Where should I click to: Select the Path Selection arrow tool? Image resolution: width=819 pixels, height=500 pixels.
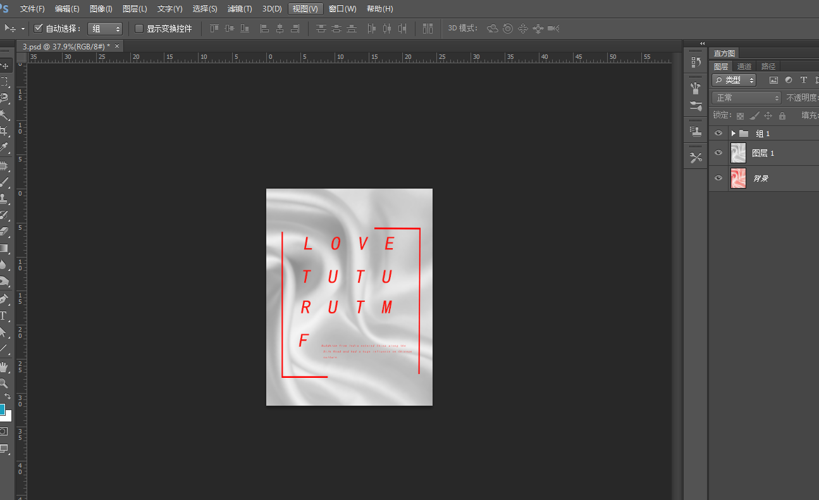(x=4, y=332)
